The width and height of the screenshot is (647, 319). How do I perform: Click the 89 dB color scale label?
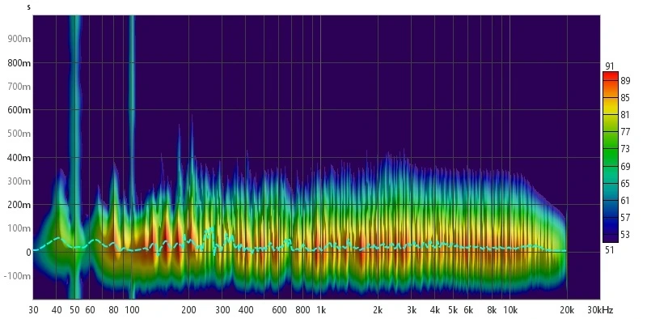pos(625,81)
